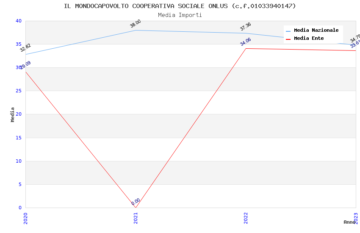Select the Media Nazionale legend label
The image size is (360, 233).
point(316,30)
